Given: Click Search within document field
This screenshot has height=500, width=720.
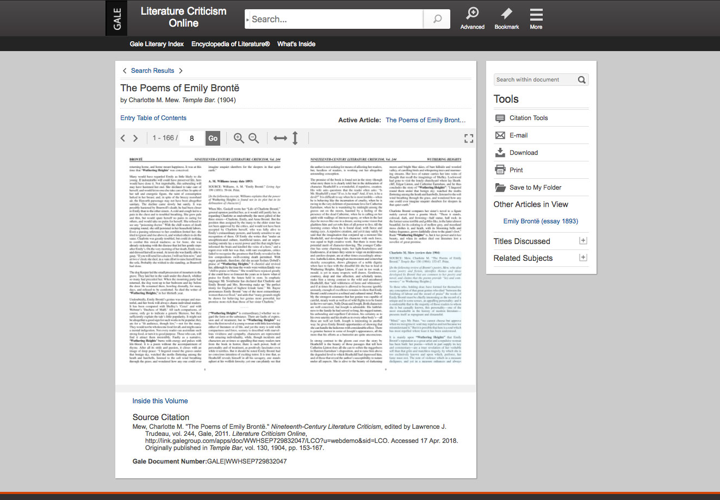Looking at the screenshot, I should click(535, 80).
